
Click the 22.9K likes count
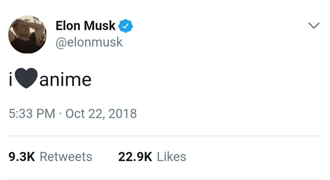pos(135,157)
